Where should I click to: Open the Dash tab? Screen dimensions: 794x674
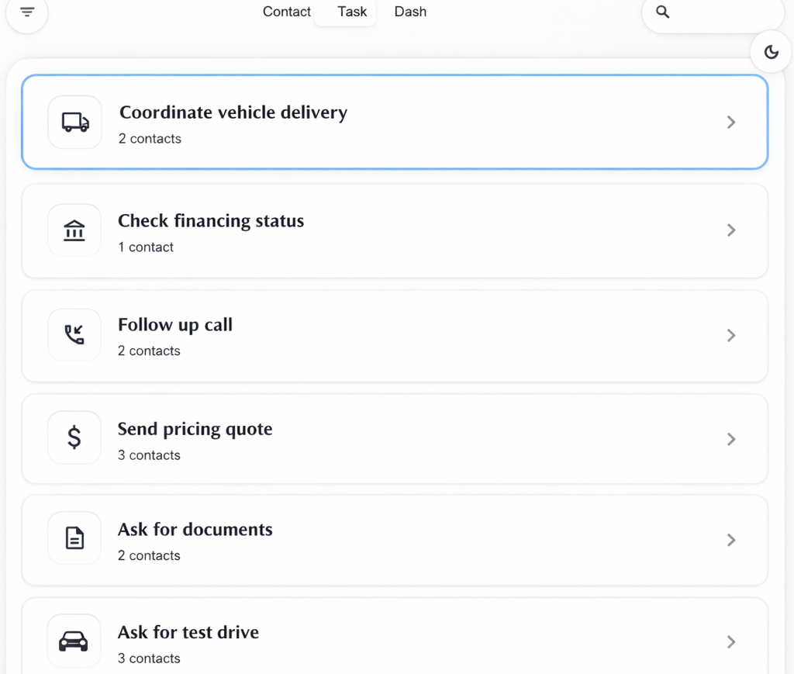click(410, 12)
